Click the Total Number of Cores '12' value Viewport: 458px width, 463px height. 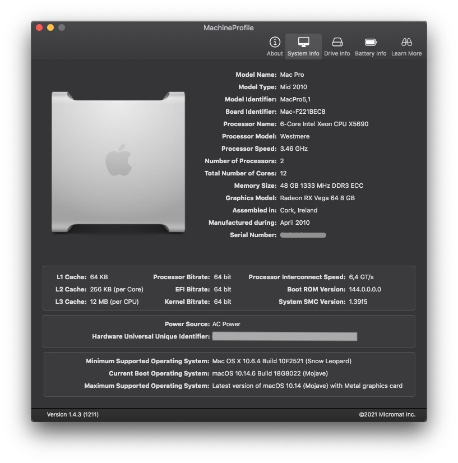(x=283, y=174)
